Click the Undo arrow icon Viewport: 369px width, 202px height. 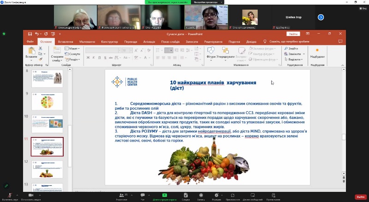coord(37,34)
